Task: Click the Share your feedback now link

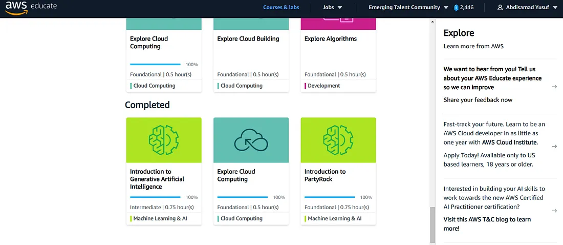Action: click(x=478, y=100)
